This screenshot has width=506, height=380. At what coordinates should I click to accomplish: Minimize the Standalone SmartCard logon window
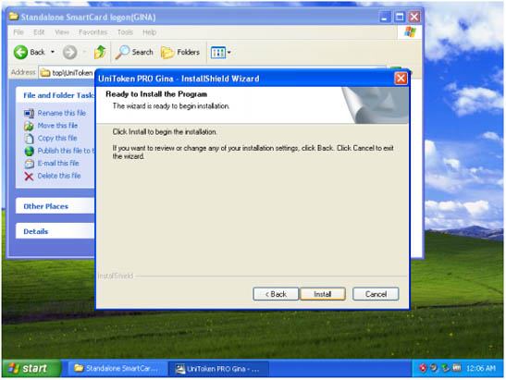(384, 17)
